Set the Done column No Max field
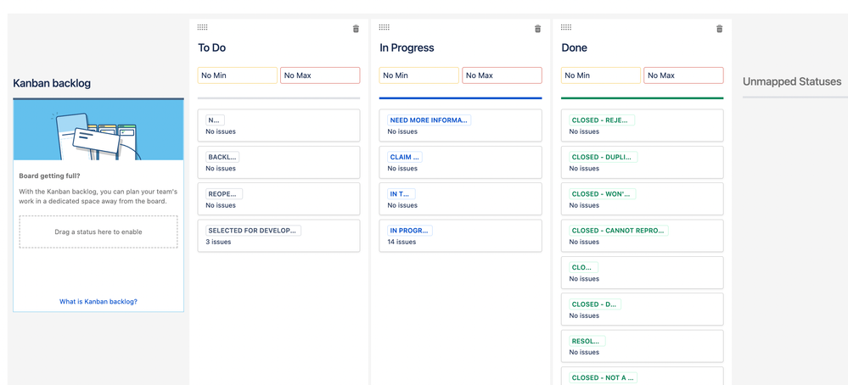Viewport: 848px width, 385px height. 683,75
